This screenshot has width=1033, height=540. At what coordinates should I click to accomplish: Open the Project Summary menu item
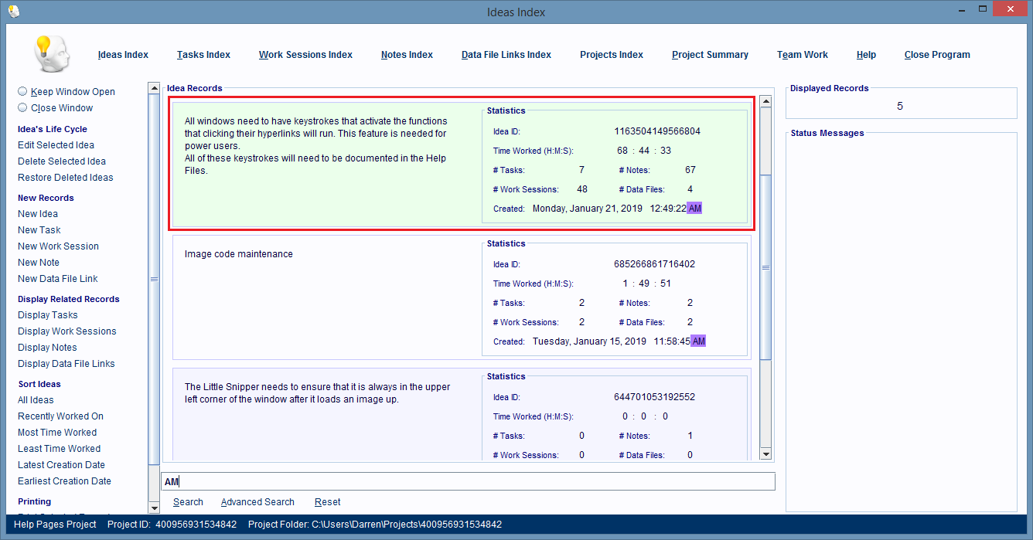[710, 55]
